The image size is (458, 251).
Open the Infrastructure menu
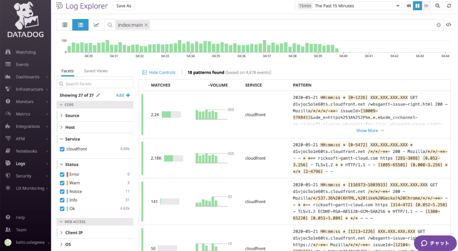[29, 89]
